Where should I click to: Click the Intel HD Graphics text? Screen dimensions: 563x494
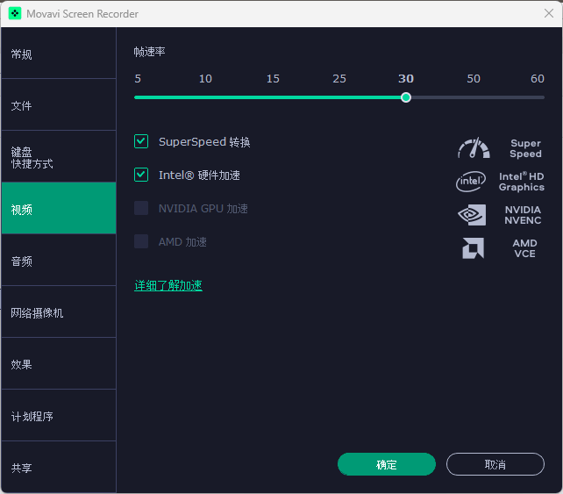(x=522, y=182)
